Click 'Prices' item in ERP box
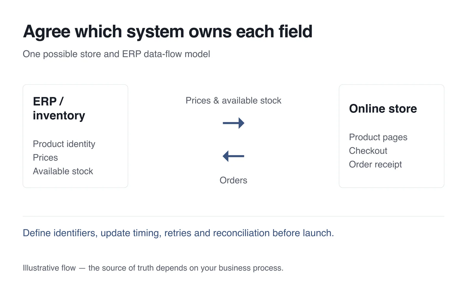467x292 pixels. click(45, 158)
